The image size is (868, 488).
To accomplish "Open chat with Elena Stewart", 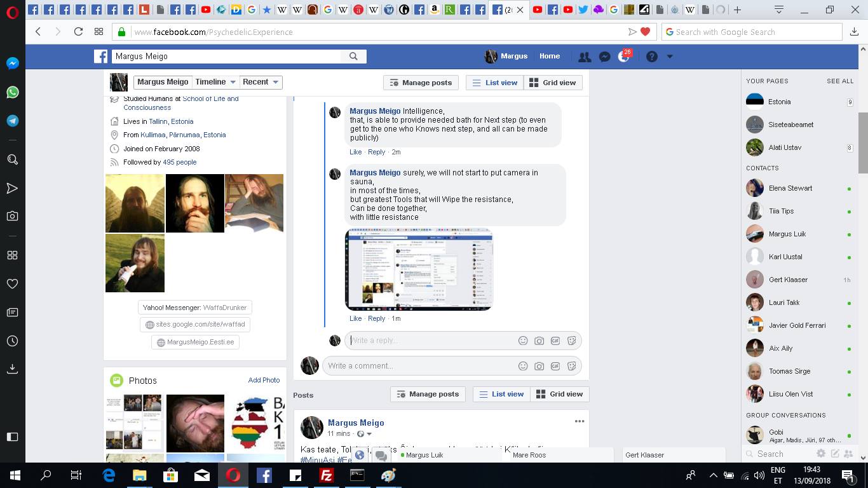I will pyautogui.click(x=799, y=188).
